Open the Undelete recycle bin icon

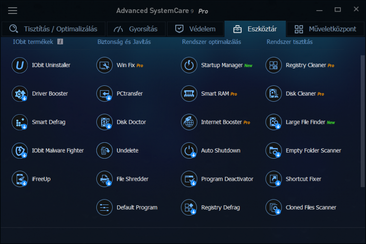point(105,151)
